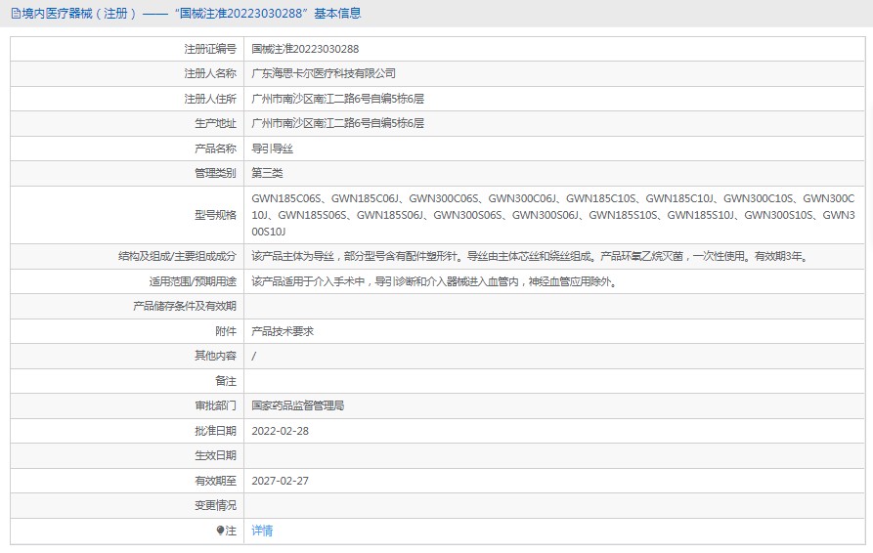
Task: Click the 管理类别 label
Action: tap(215, 173)
